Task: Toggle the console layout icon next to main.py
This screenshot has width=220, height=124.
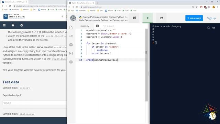Action: pos(97,26)
